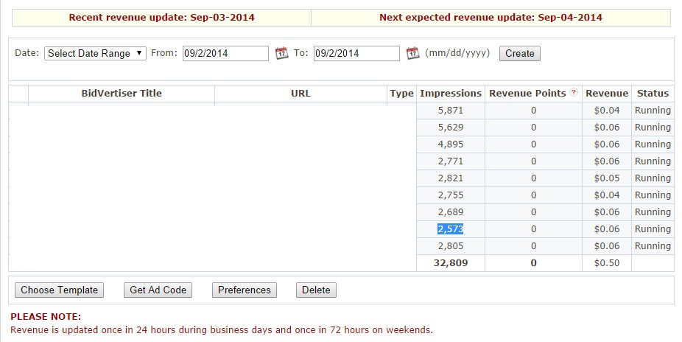Image resolution: width=682 pixels, height=342 pixels.
Task: Click the (mm/dd/yyyy) format hint
Action: pyautogui.click(x=457, y=53)
